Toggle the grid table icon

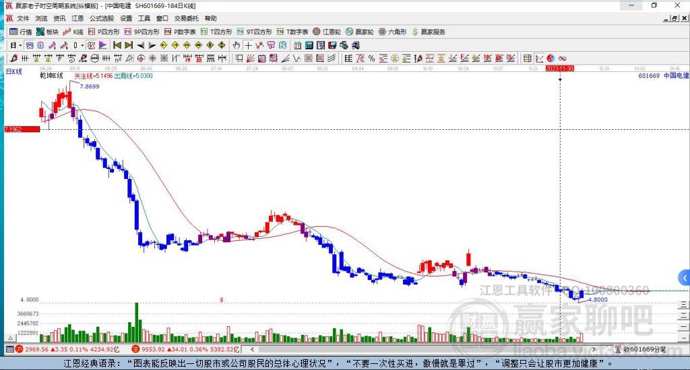coord(527,59)
